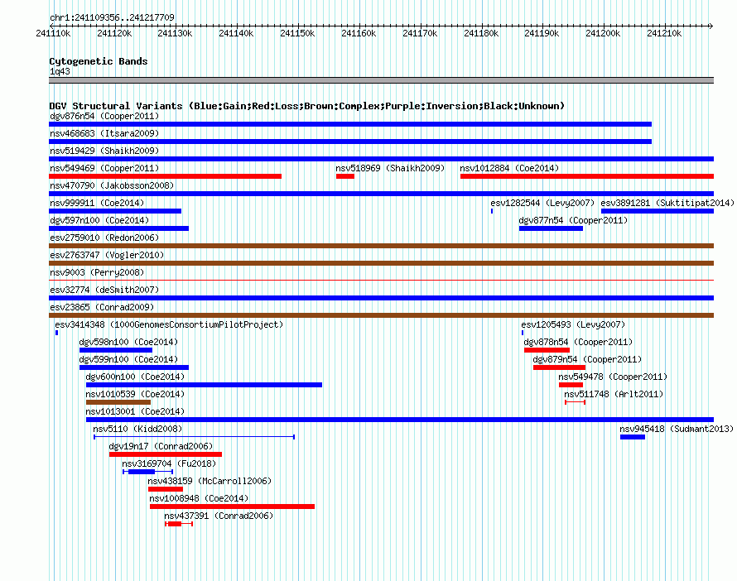Click the small blue mark under esv3414348
Image resolution: width=737 pixels, height=581 pixels.
pos(56,333)
